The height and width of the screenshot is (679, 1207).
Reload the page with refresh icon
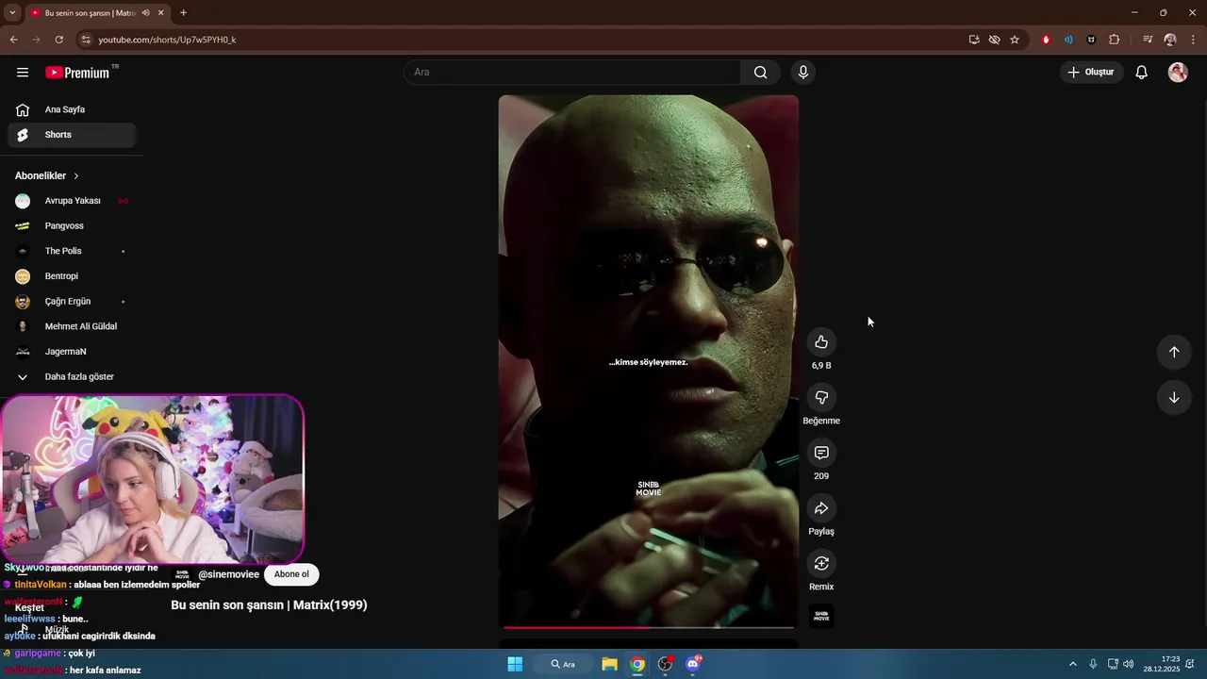click(x=58, y=40)
